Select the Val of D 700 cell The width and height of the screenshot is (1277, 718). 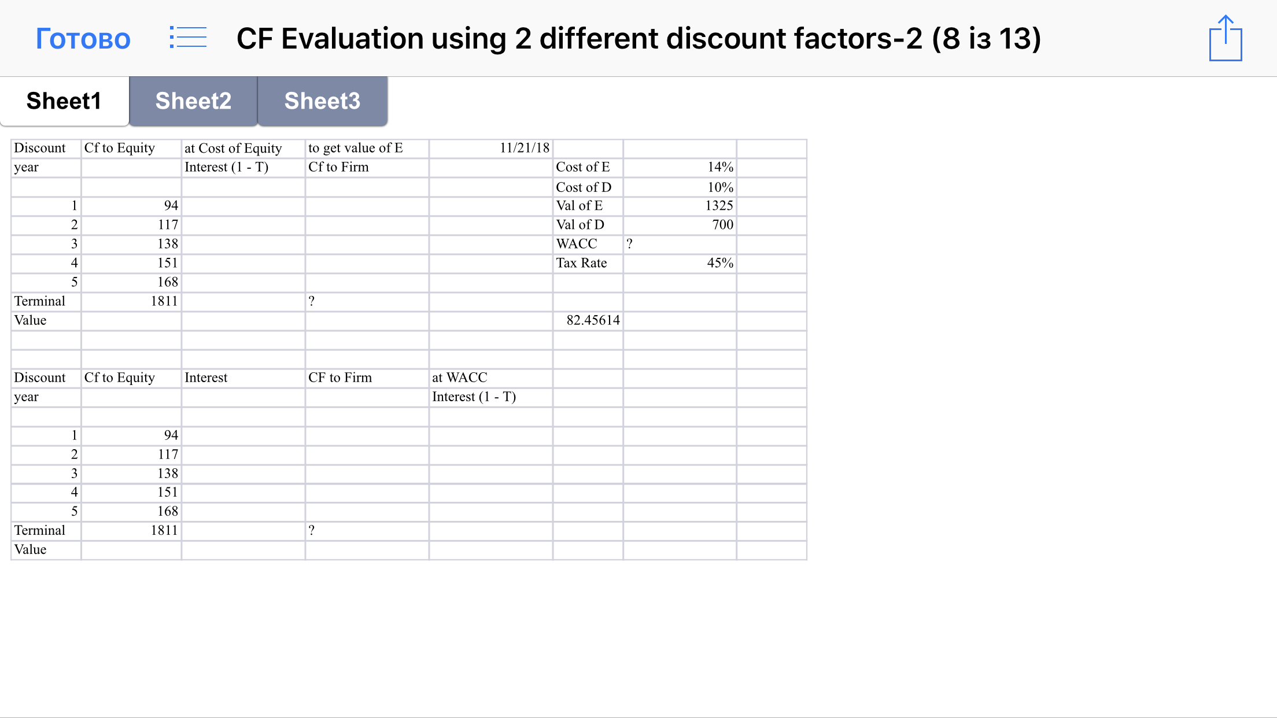(680, 225)
